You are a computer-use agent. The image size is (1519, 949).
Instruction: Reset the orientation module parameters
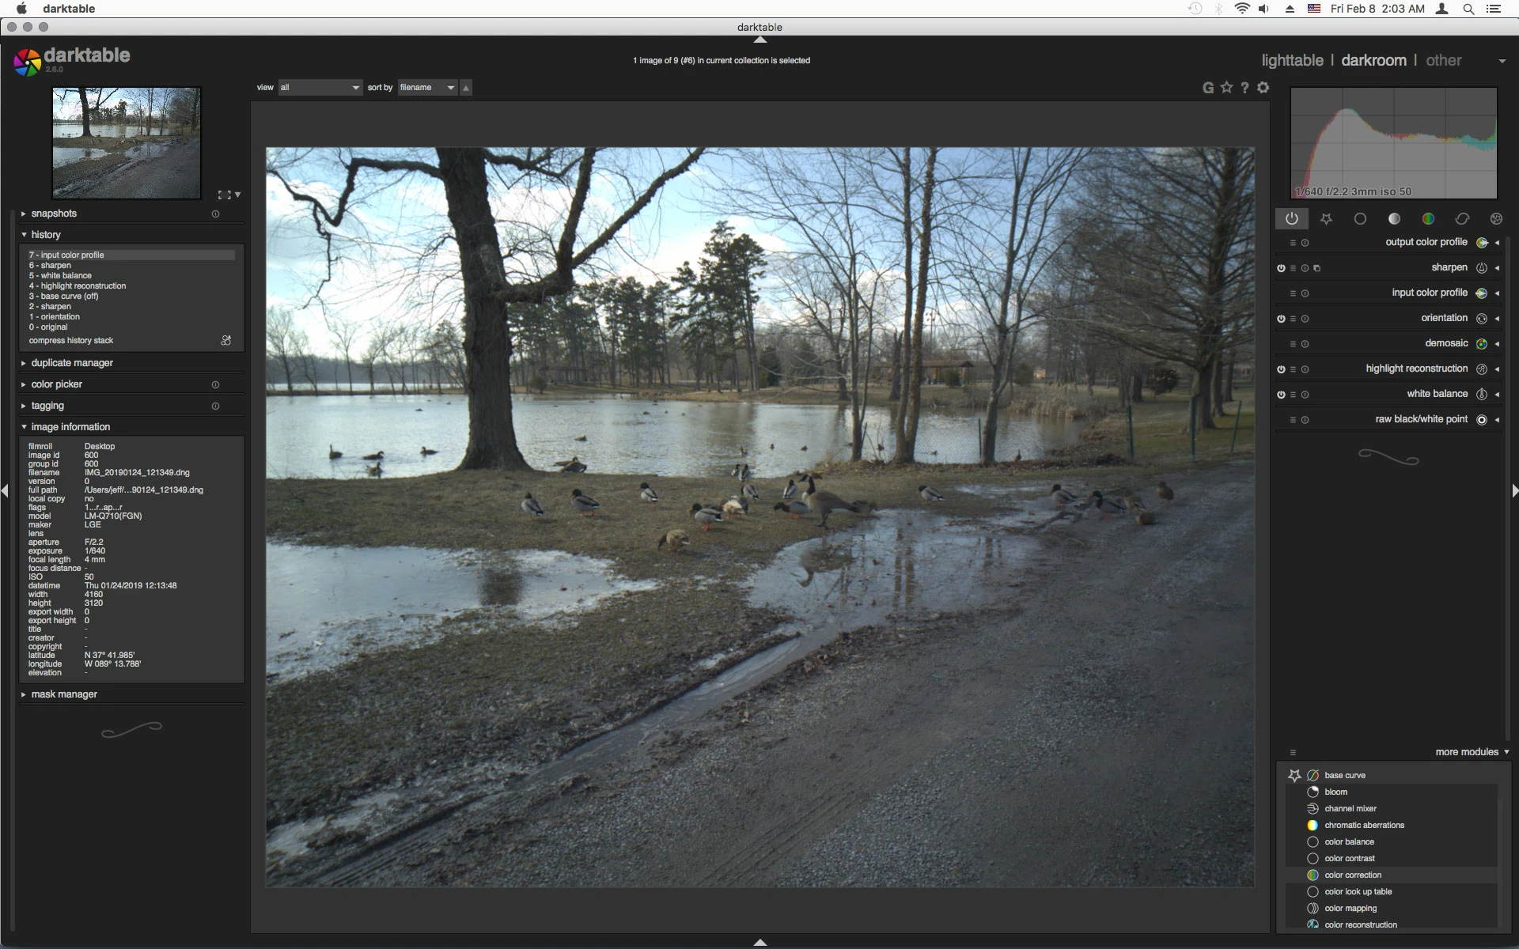1305,319
